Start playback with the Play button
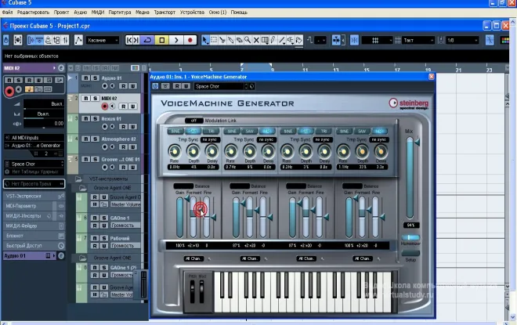 pos(176,40)
